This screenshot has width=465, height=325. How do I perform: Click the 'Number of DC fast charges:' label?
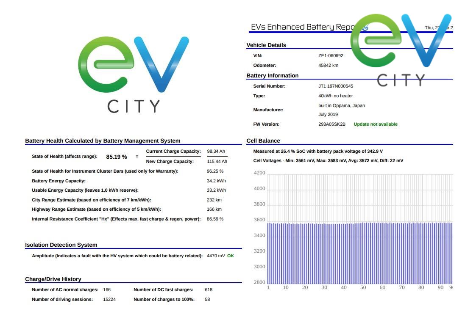pos(163,290)
